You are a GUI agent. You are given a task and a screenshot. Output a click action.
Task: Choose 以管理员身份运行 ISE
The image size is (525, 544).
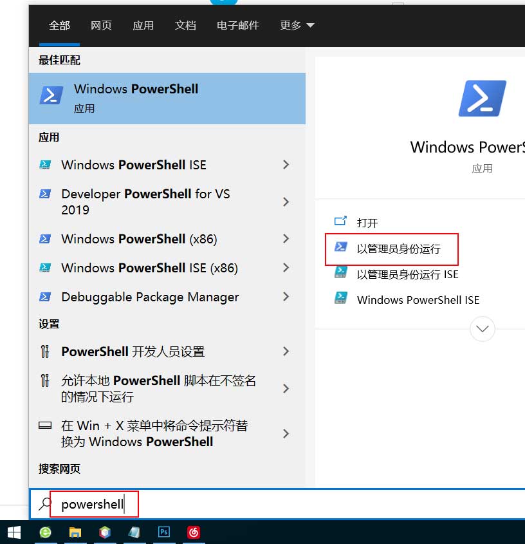pyautogui.click(x=408, y=274)
